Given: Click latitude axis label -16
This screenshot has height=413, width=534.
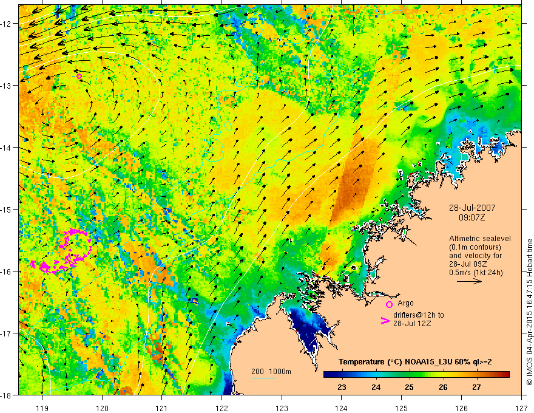Looking at the screenshot, I should [x=7, y=271].
